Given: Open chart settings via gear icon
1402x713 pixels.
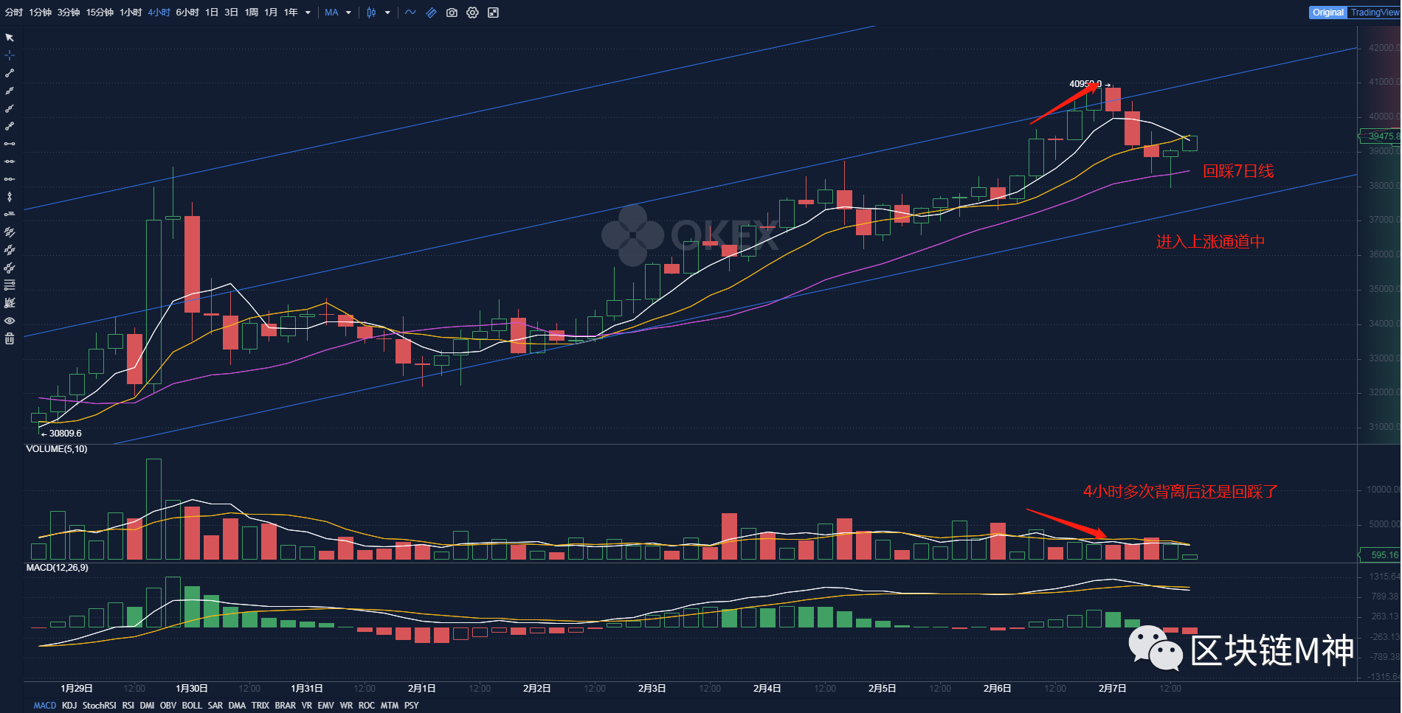Looking at the screenshot, I should 472,13.
